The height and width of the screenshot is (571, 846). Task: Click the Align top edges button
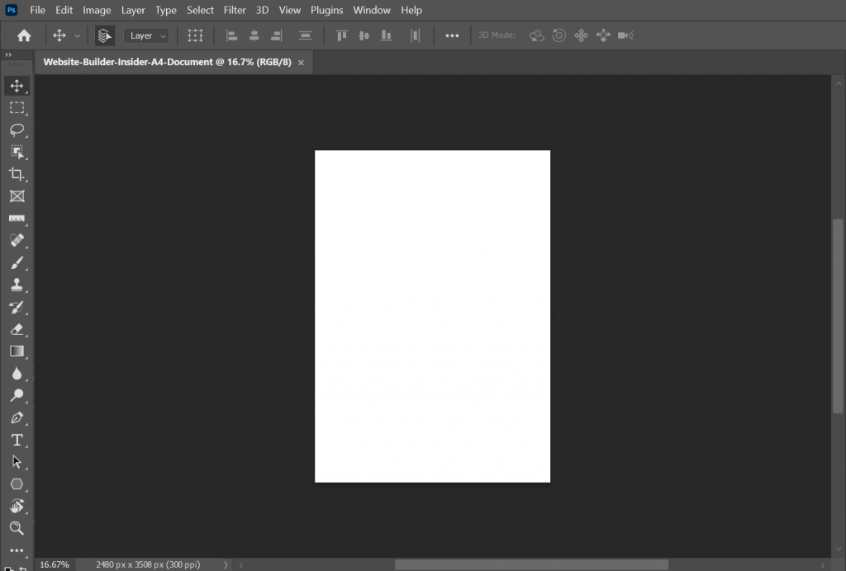(x=341, y=35)
